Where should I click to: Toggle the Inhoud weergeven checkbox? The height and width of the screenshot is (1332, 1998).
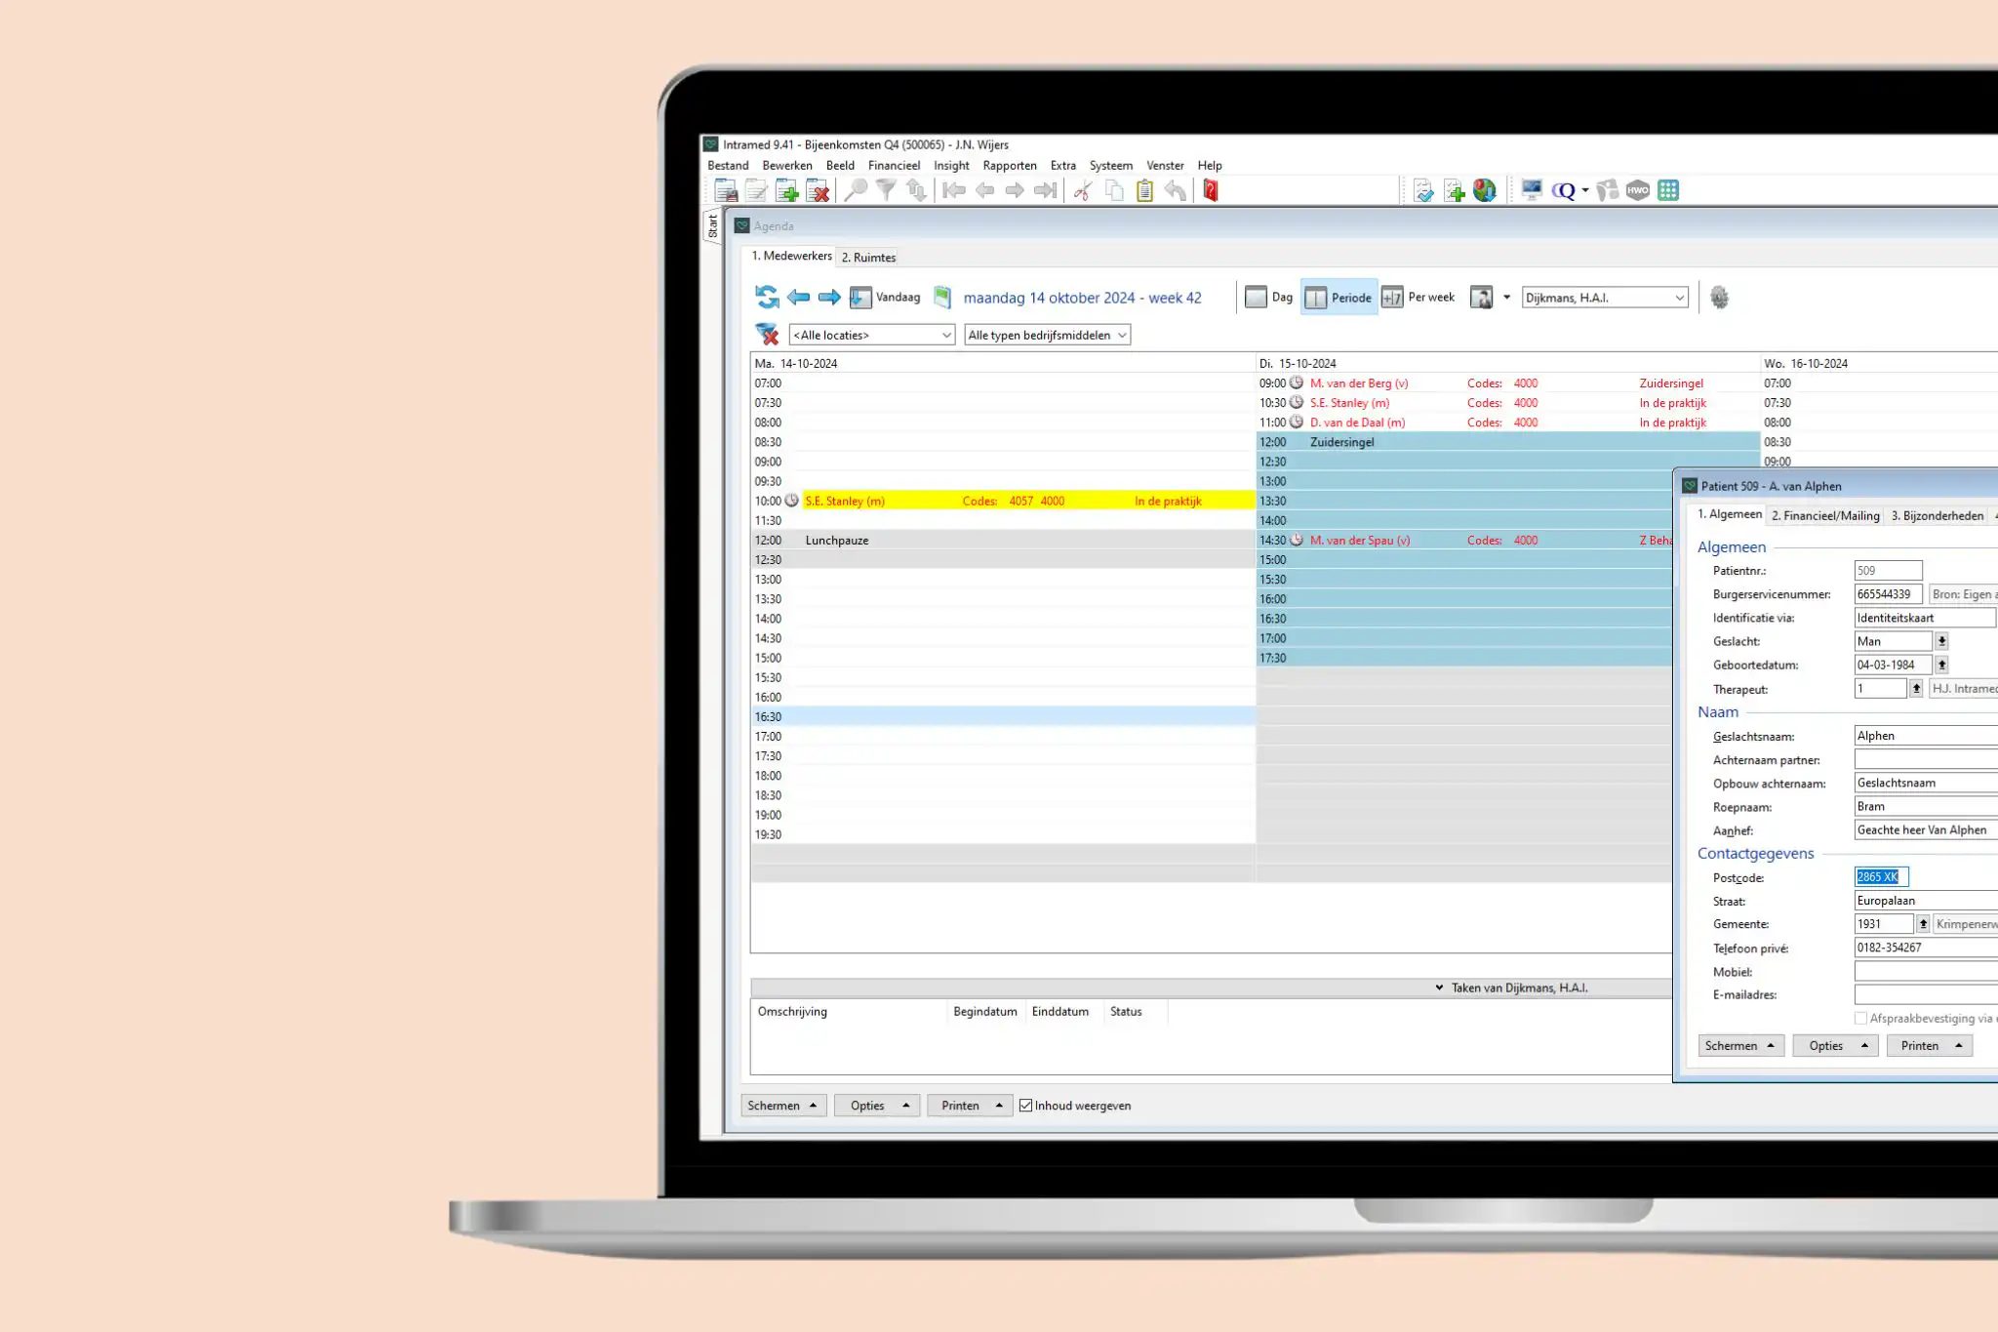coord(1025,1106)
